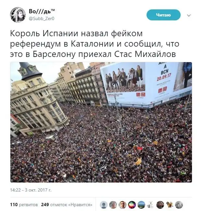Open the crowd photo attached to tweet
The image size is (202, 211).
[x=101, y=122]
